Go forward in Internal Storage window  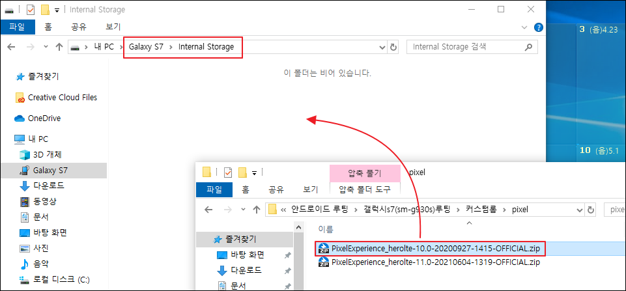tap(31, 47)
